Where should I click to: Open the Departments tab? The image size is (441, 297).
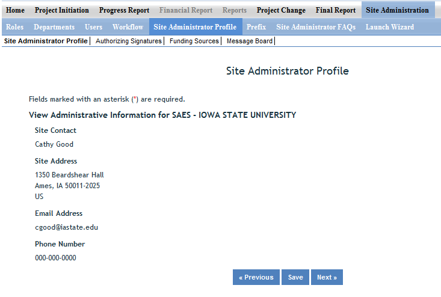pos(54,27)
